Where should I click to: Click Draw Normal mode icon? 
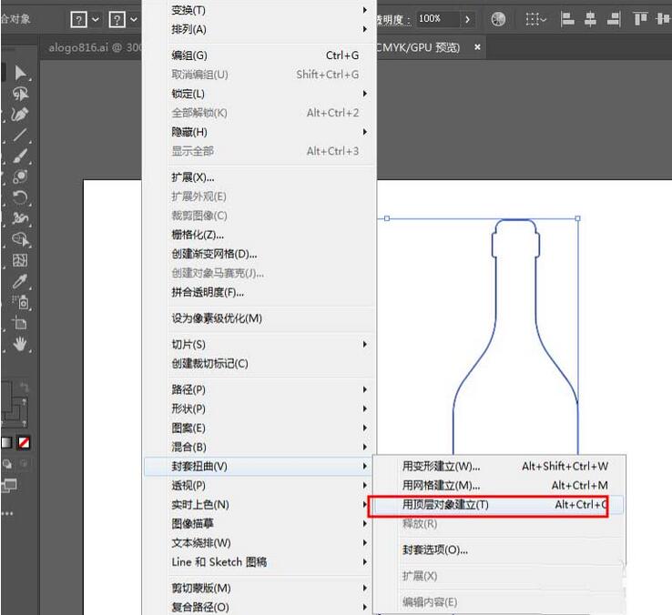click(7, 464)
